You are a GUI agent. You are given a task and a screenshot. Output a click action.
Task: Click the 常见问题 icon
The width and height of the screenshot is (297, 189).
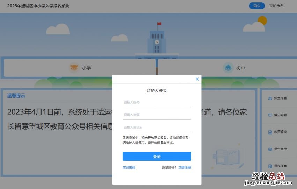(x=270, y=115)
